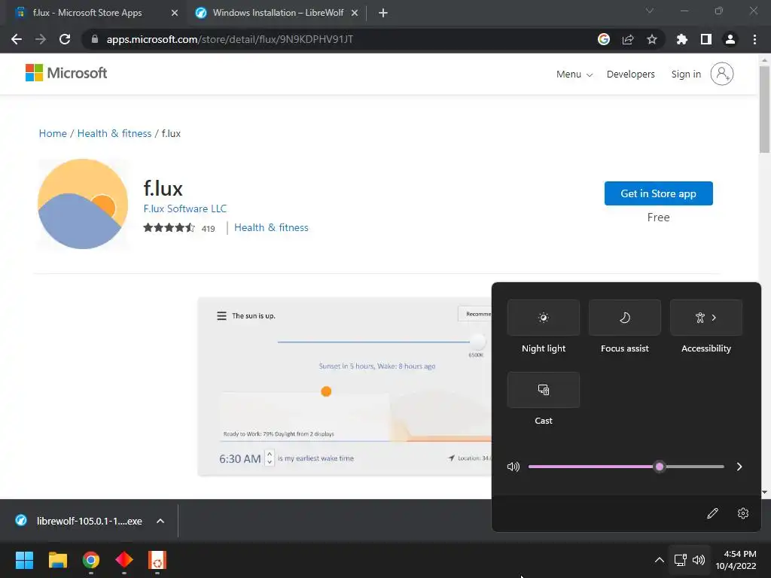This screenshot has height=578, width=771.
Task: Open the Home breadcrumb link
Action: point(53,134)
